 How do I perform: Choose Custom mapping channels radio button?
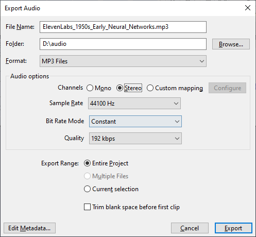tap(150, 88)
